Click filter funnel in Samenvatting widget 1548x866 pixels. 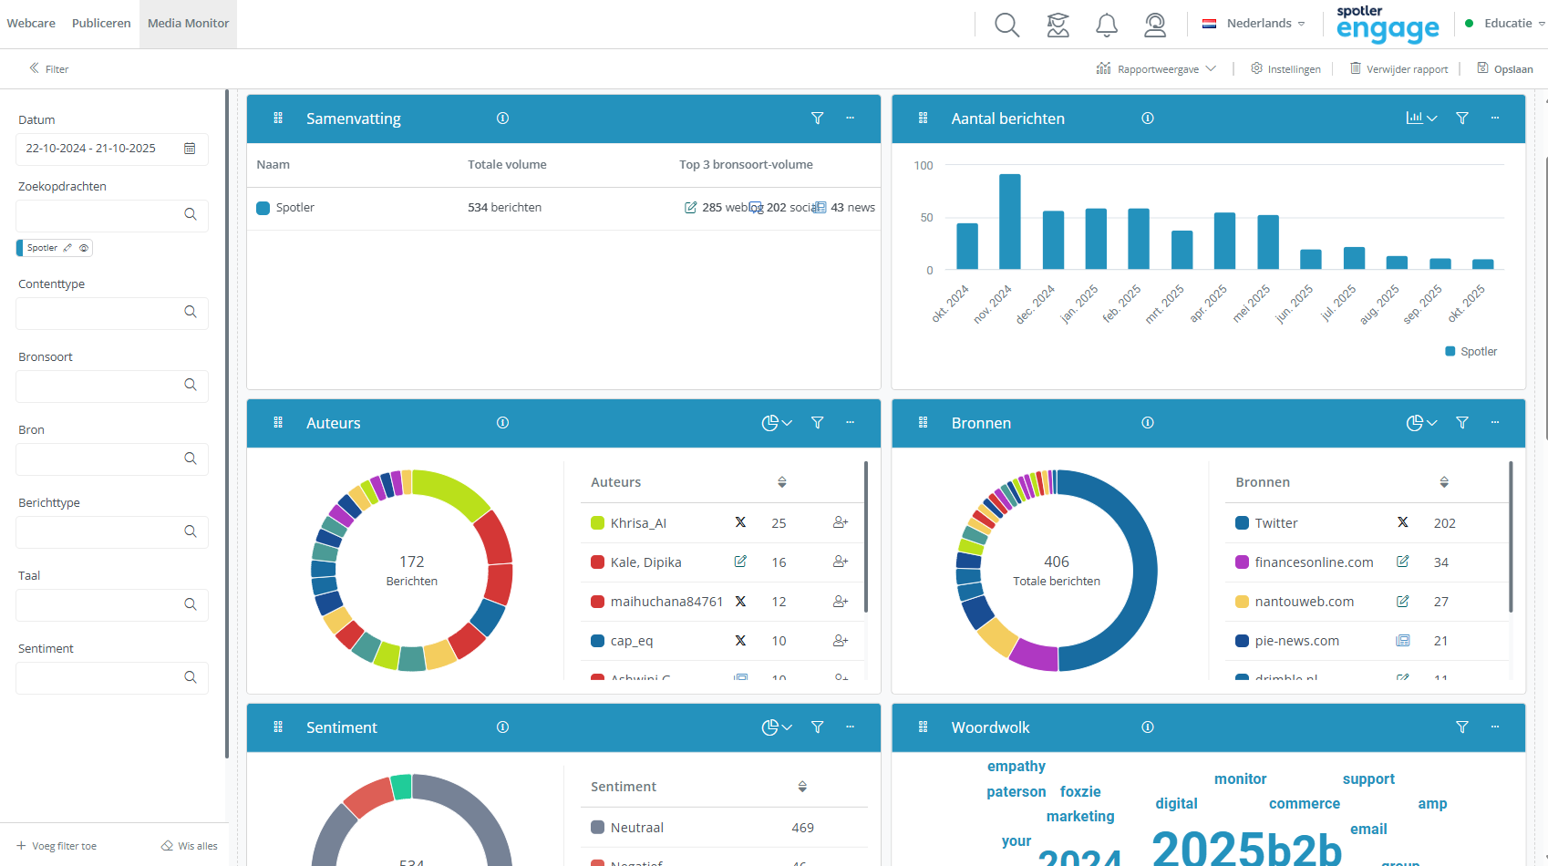[x=818, y=119]
